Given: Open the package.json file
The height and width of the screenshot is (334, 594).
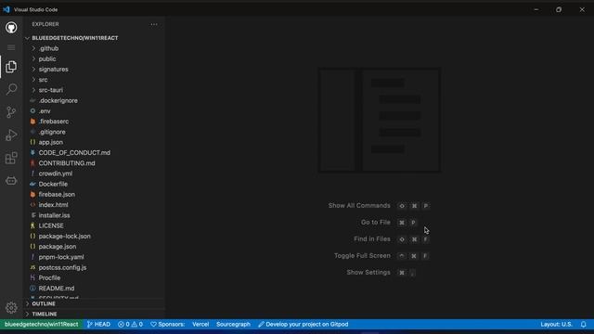Looking at the screenshot, I should (94, 247).
